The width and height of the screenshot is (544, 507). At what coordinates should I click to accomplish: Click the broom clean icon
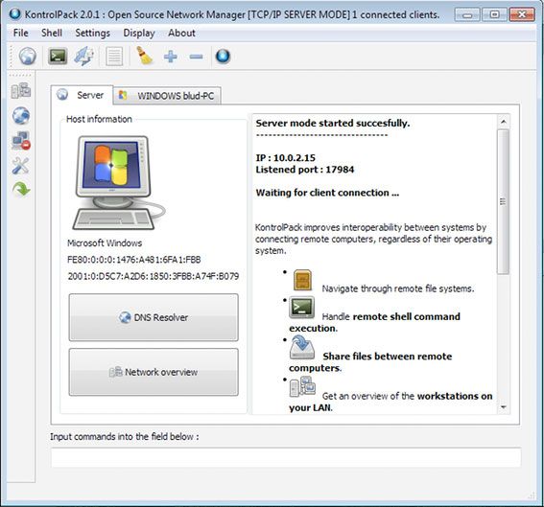click(145, 57)
